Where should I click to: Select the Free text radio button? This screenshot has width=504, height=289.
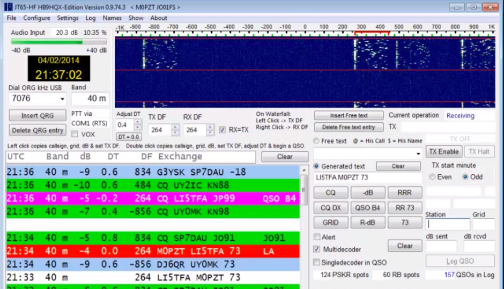316,141
